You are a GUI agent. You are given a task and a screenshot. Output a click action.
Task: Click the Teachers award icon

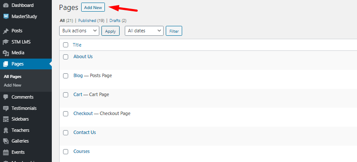point(6,130)
